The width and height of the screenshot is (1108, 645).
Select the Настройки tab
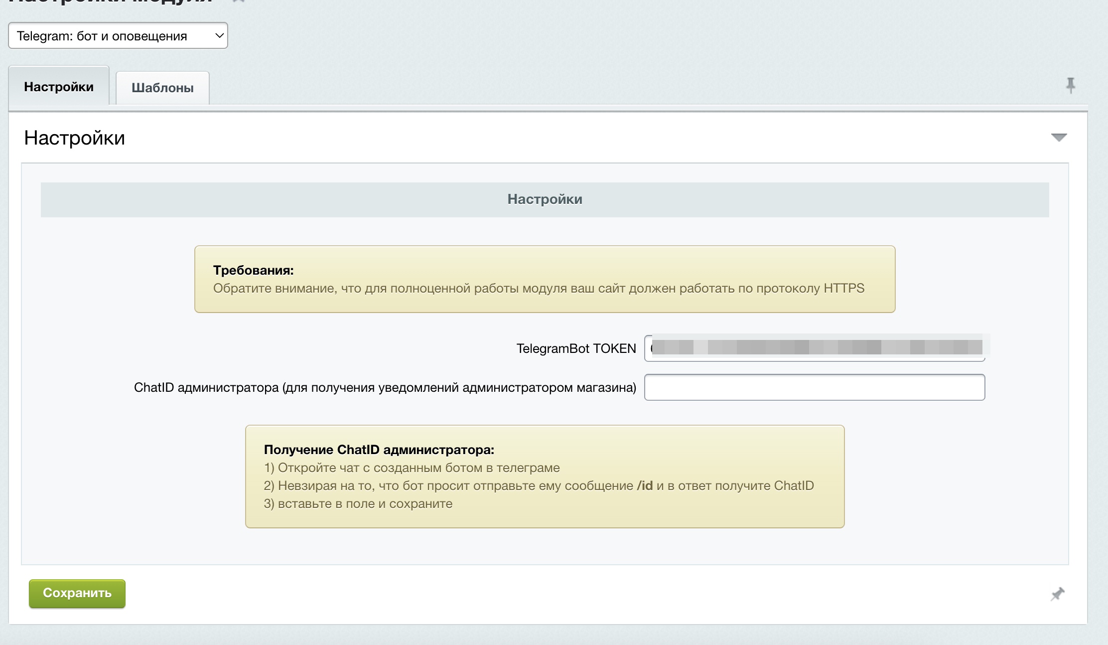pyautogui.click(x=59, y=87)
